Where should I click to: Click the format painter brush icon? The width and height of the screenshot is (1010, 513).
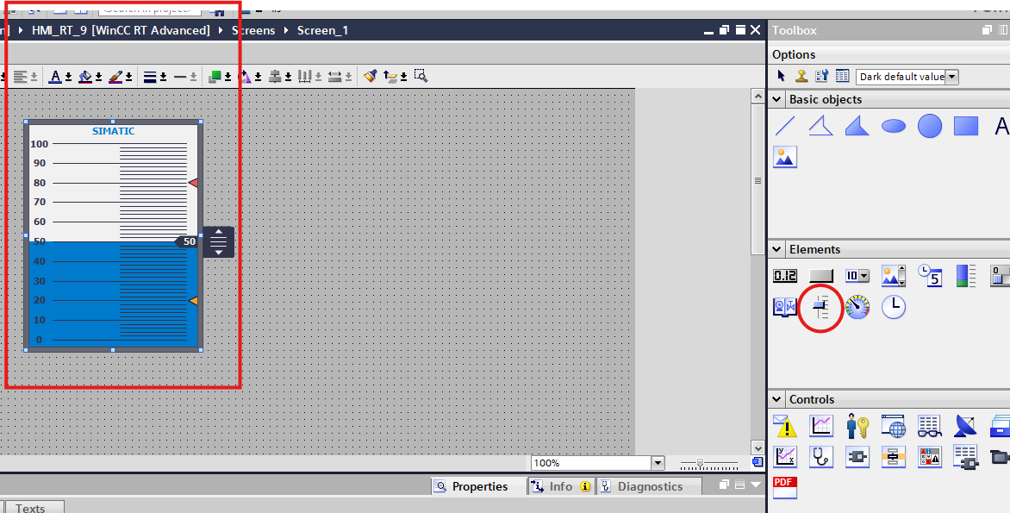[x=370, y=76]
